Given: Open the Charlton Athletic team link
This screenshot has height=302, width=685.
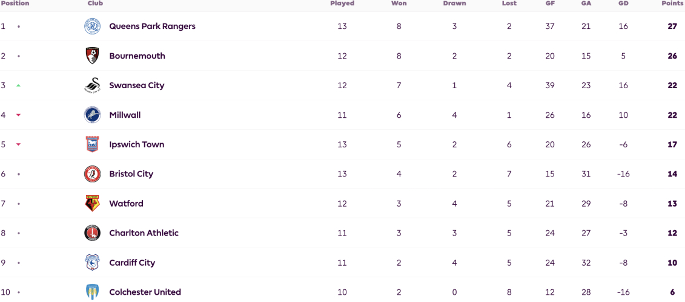Looking at the screenshot, I should click(144, 233).
